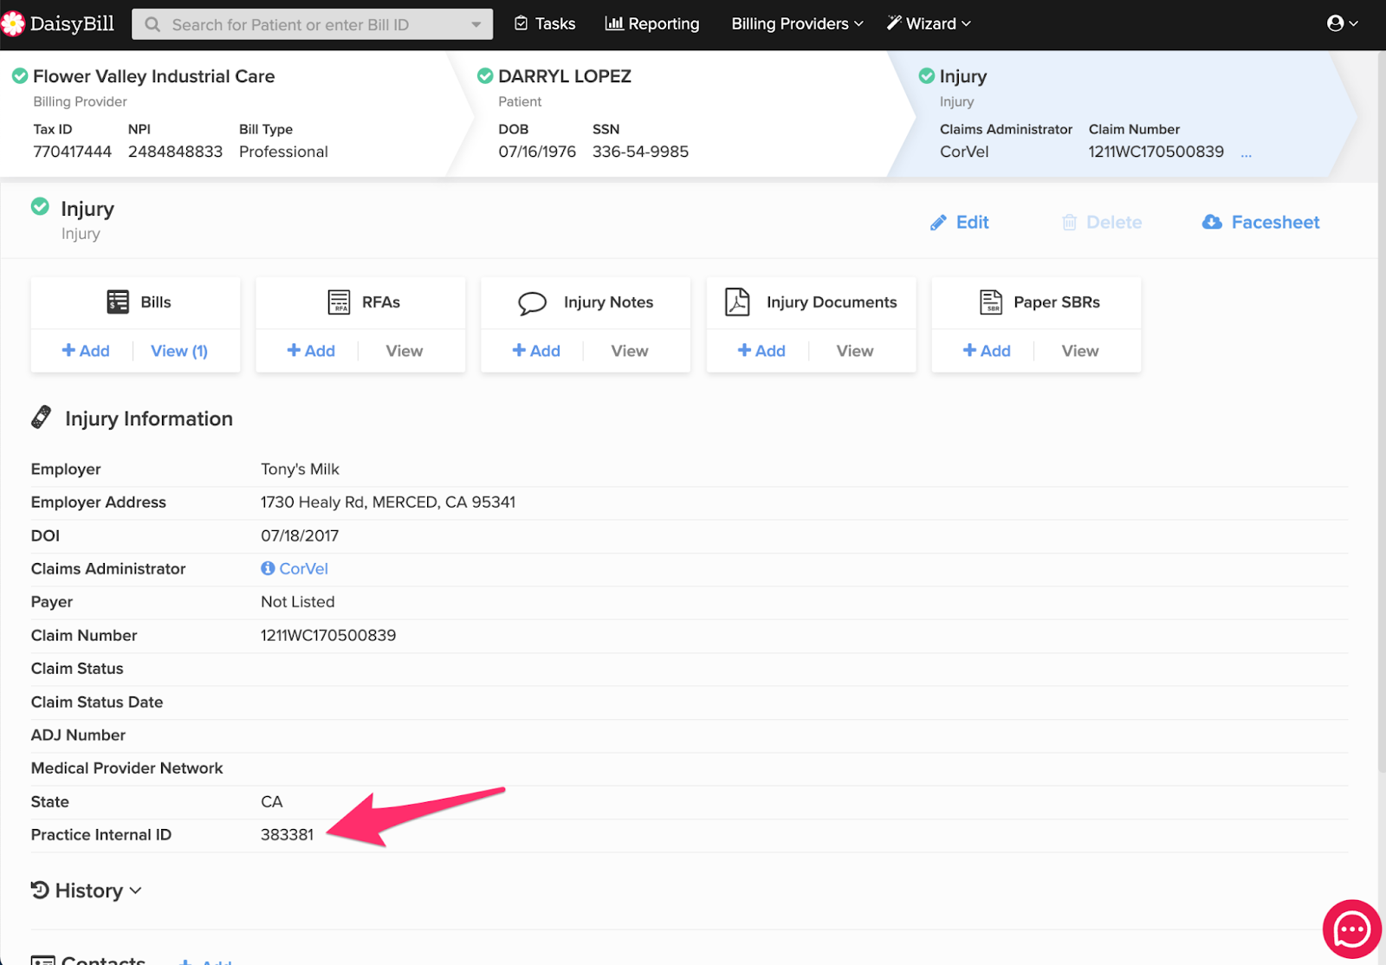This screenshot has height=965, width=1386.
Task: Click the search magnifier icon
Action: [x=152, y=24]
